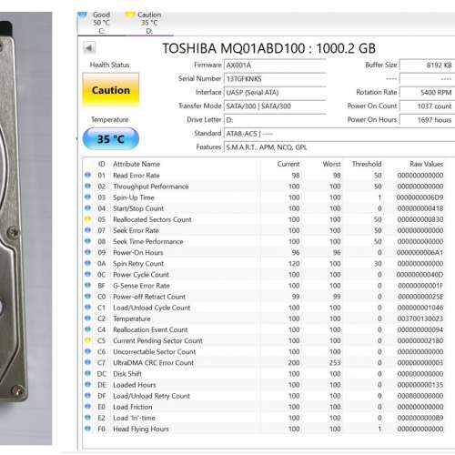455x455 pixels.
Task: Click the Standard field ATA8-ACS
Action: 339,134
